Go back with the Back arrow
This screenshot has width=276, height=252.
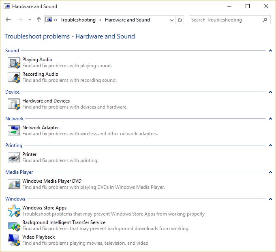(x=8, y=19)
